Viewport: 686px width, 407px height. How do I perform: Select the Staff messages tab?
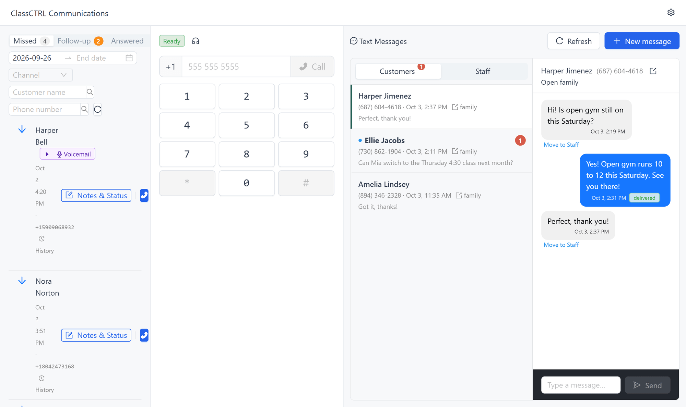pyautogui.click(x=483, y=71)
